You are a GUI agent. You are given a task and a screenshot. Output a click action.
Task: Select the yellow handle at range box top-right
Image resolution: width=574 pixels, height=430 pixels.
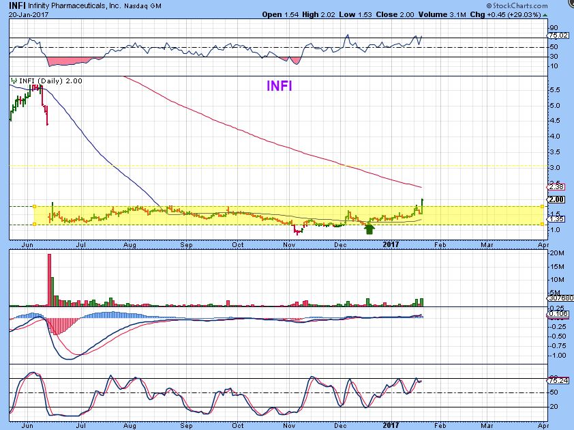[x=543, y=205]
